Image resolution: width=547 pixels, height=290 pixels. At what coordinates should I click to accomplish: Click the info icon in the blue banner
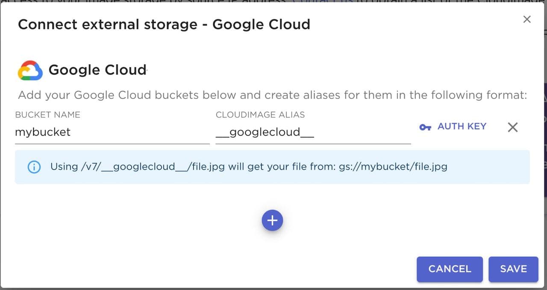(34, 167)
